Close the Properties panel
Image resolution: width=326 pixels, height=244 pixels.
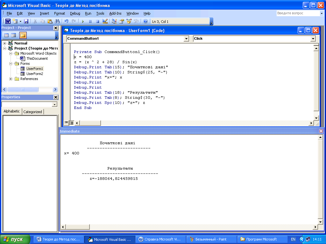tap(56, 97)
